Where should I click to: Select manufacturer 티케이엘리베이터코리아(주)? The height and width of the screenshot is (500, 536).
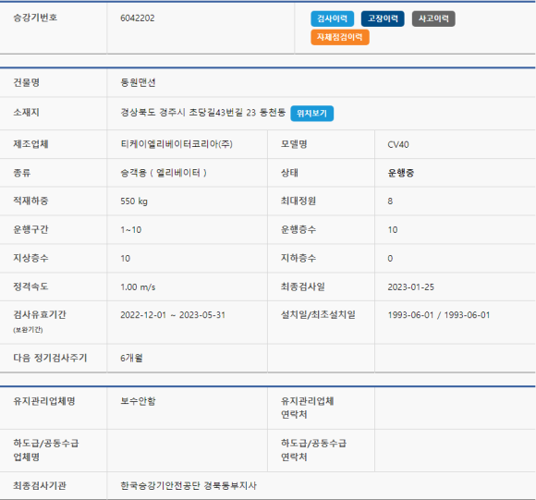(x=177, y=144)
